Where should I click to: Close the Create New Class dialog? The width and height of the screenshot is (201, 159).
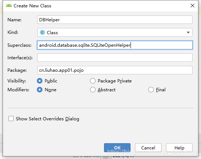pos(193,6)
